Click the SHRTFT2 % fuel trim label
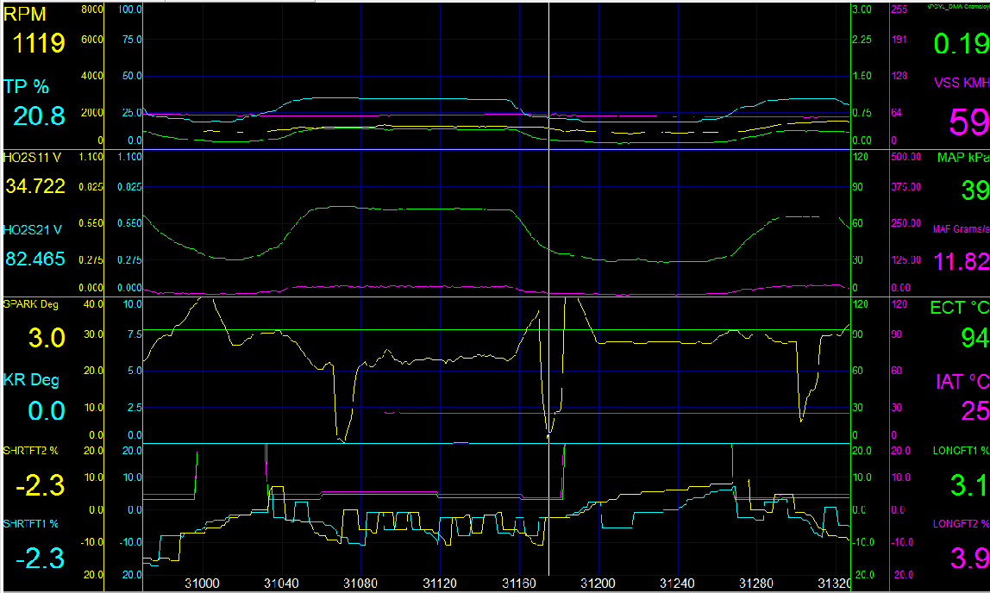The image size is (990, 593). click(32, 451)
